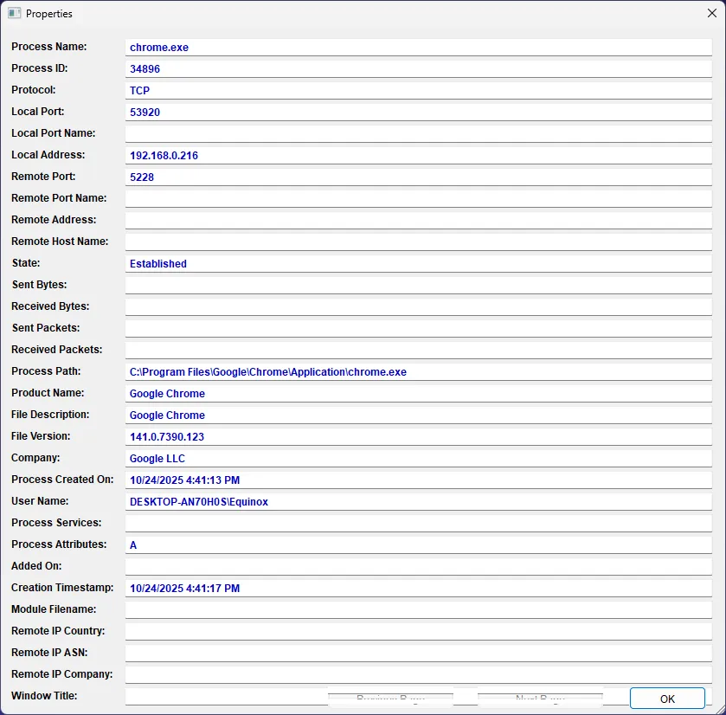Select the Process Created On date field
Screen dimensions: 726x715
418,480
